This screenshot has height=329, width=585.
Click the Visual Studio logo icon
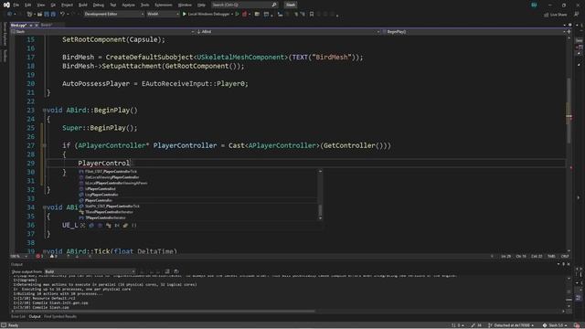(x=6, y=5)
